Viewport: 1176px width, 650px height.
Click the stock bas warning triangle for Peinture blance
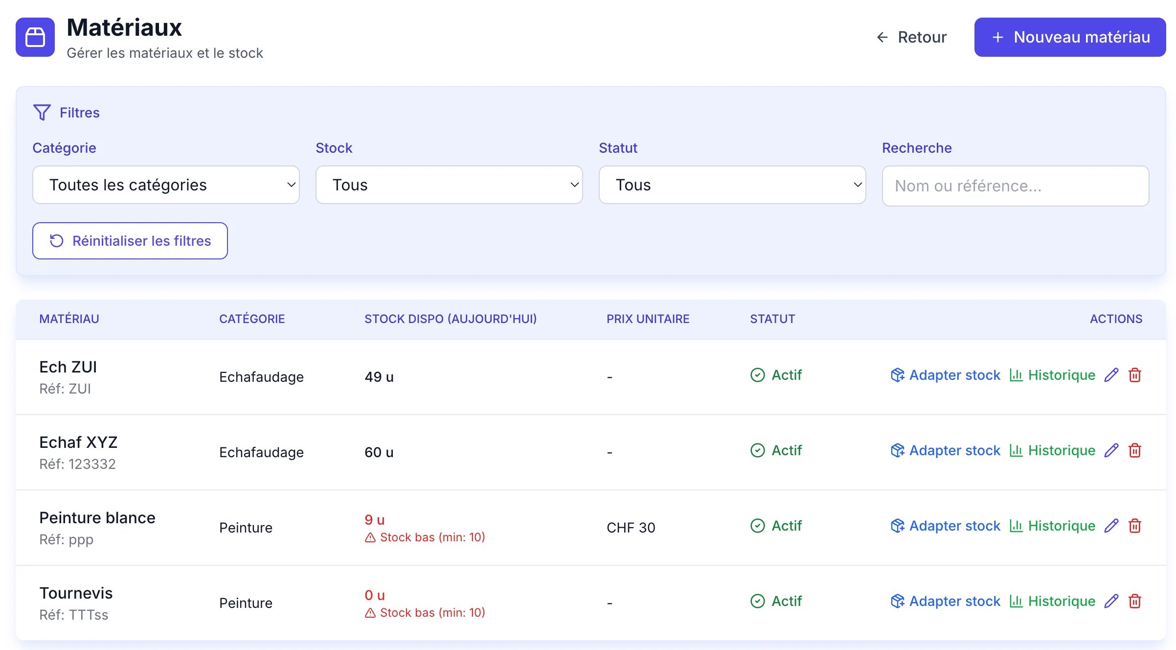tap(370, 537)
